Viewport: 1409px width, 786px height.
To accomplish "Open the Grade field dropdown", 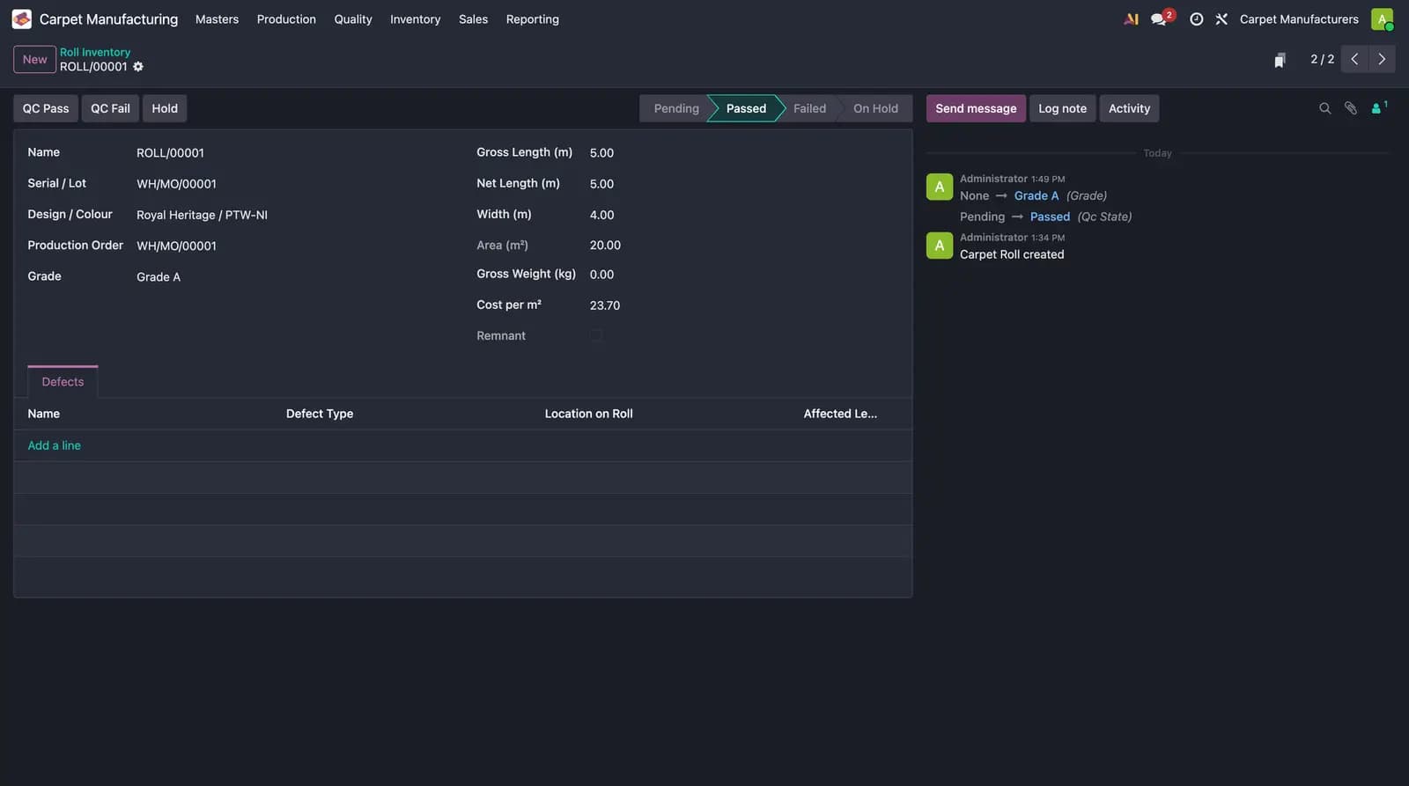I will [295, 277].
